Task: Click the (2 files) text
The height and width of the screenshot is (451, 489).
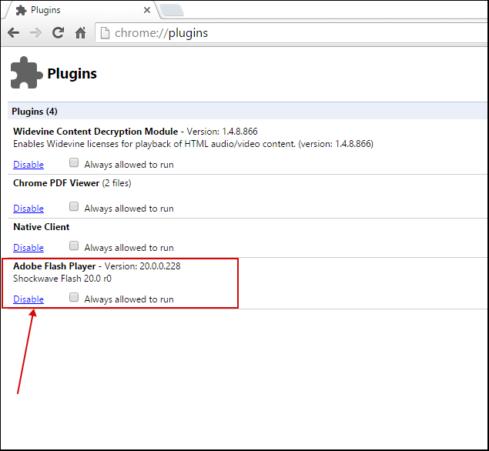Action: (x=116, y=183)
